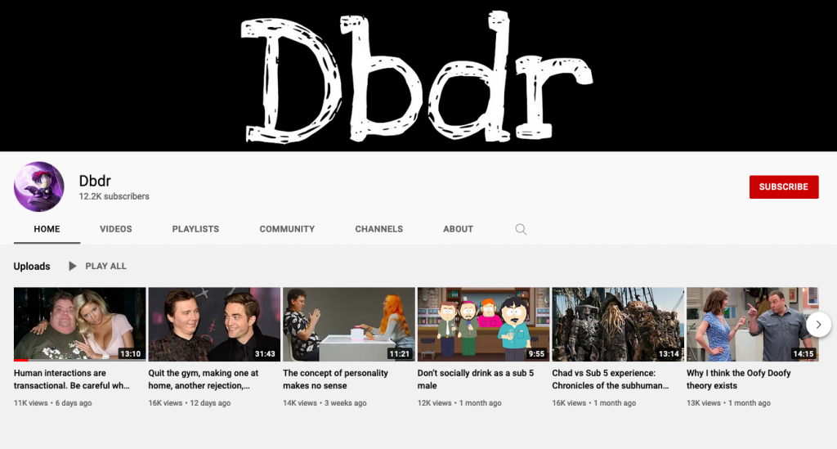
Task: View the About tab
Action: point(458,229)
